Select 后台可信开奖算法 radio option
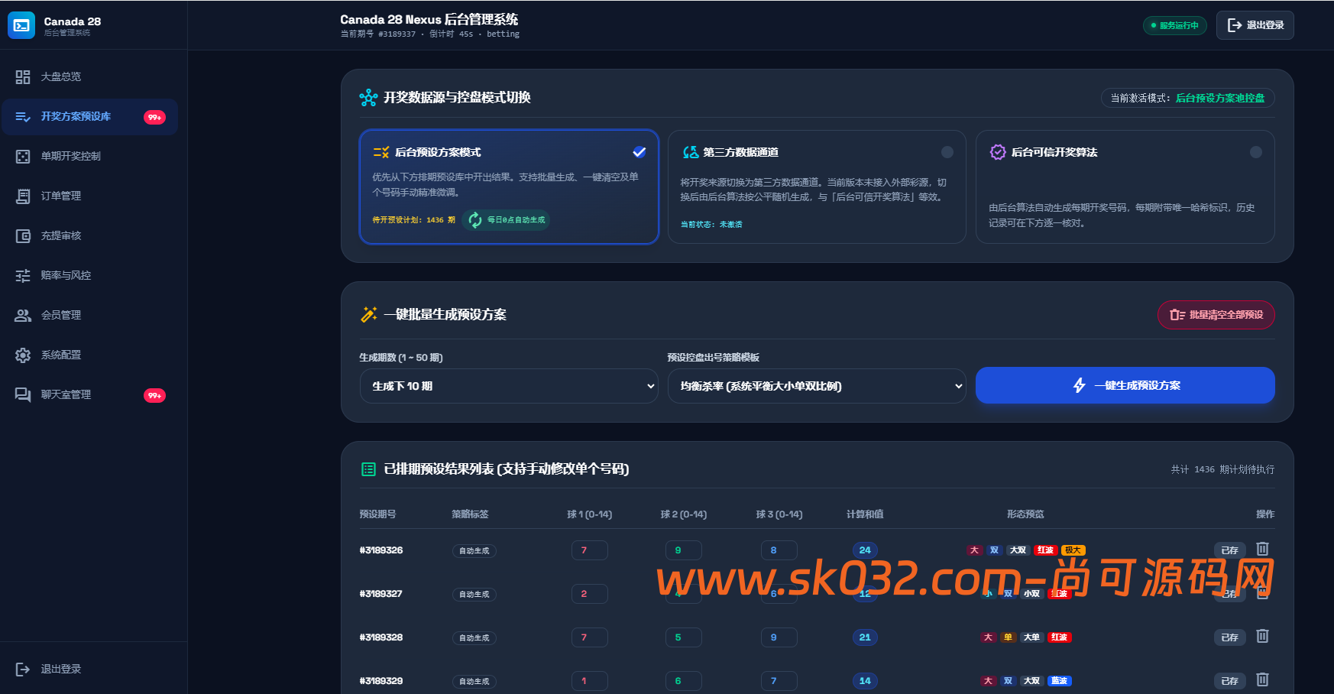The height and width of the screenshot is (694, 1334). pyautogui.click(x=1256, y=152)
